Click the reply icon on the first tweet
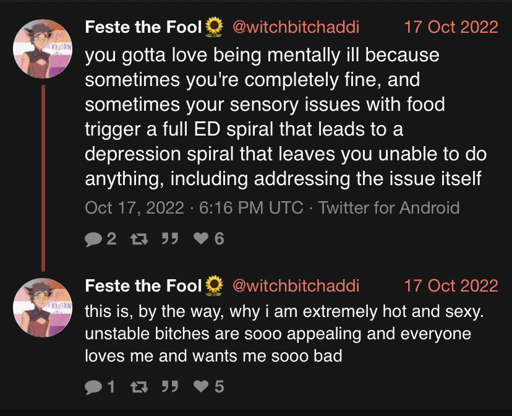The image size is (512, 416). click(x=94, y=238)
